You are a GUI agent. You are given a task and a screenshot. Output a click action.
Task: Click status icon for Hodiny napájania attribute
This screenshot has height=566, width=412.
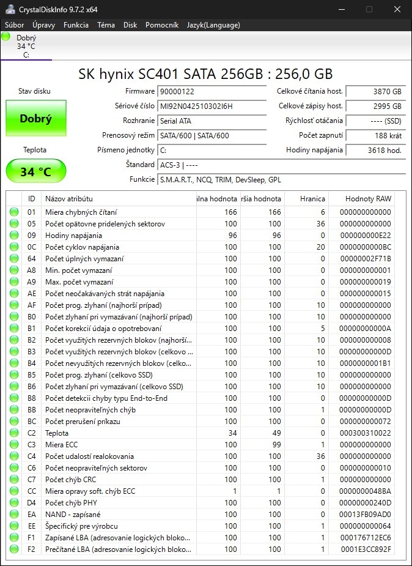(14, 236)
